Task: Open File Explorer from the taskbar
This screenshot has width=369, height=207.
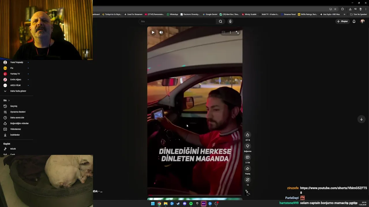Action: [x=165, y=204]
